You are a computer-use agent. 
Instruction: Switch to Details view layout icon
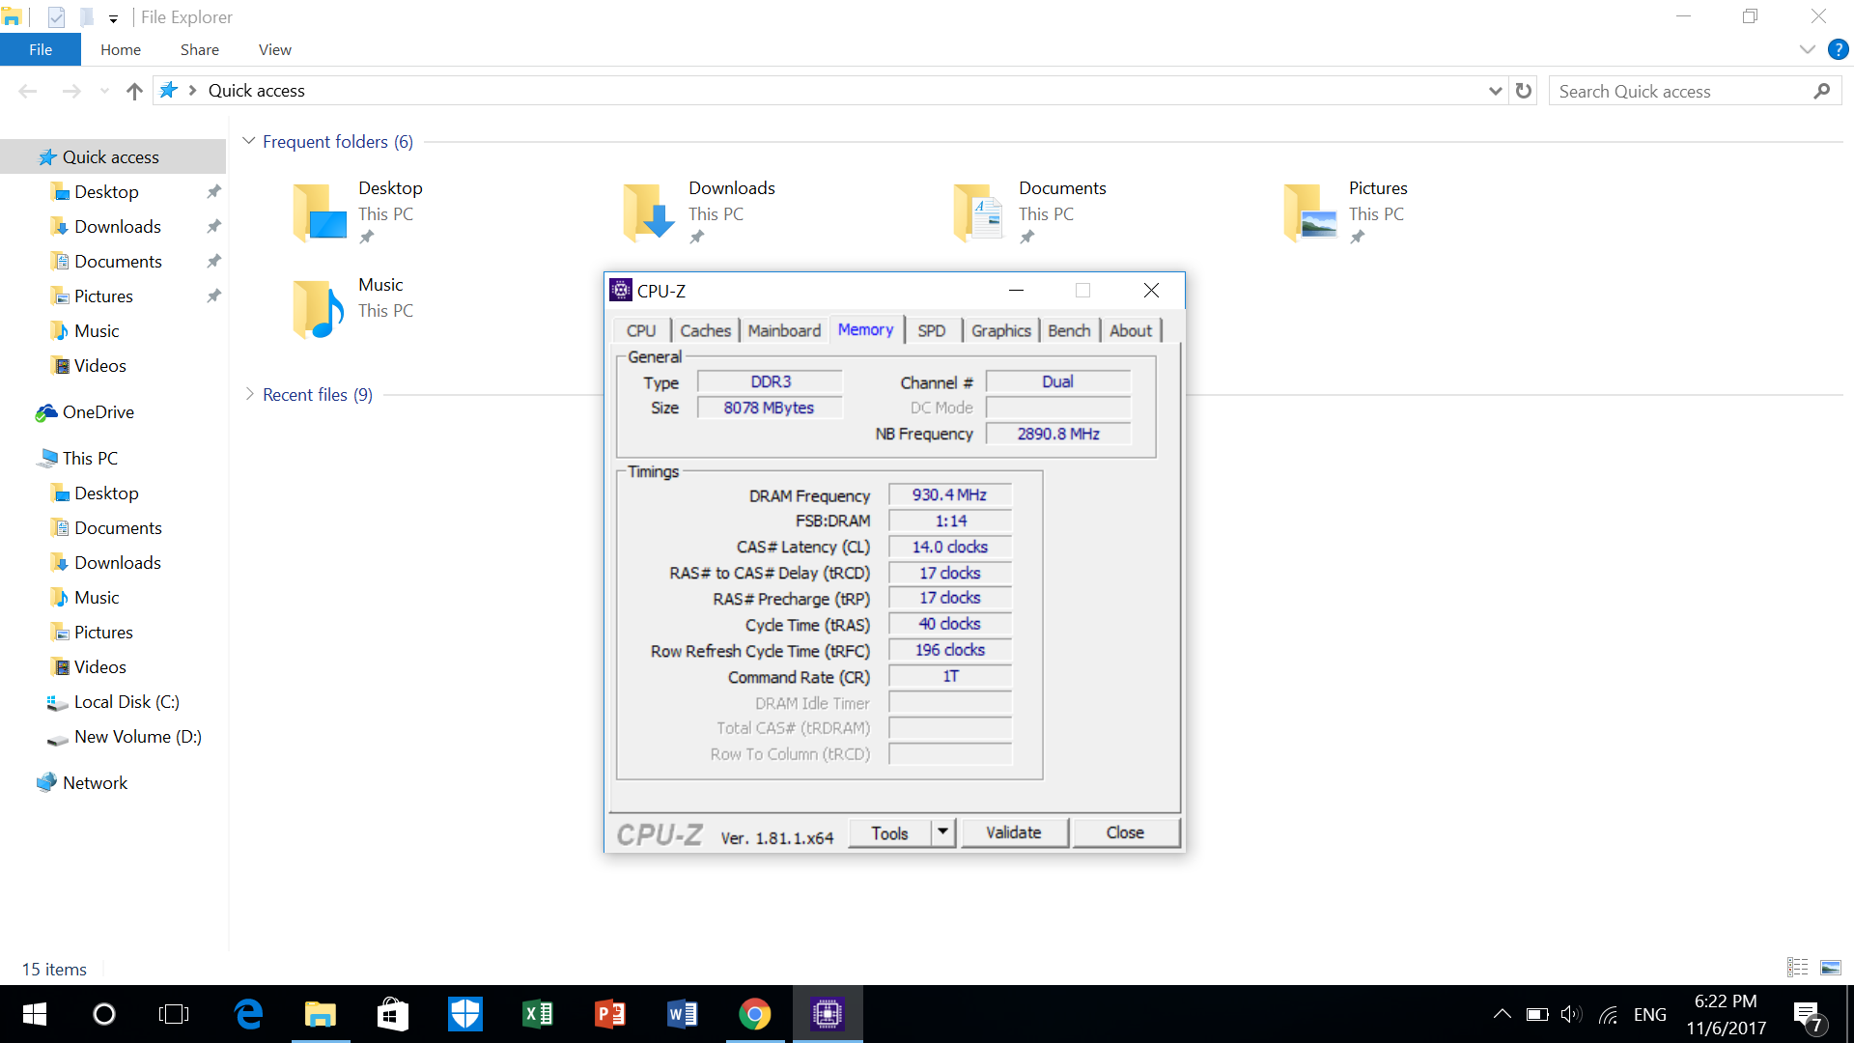coord(1798,967)
